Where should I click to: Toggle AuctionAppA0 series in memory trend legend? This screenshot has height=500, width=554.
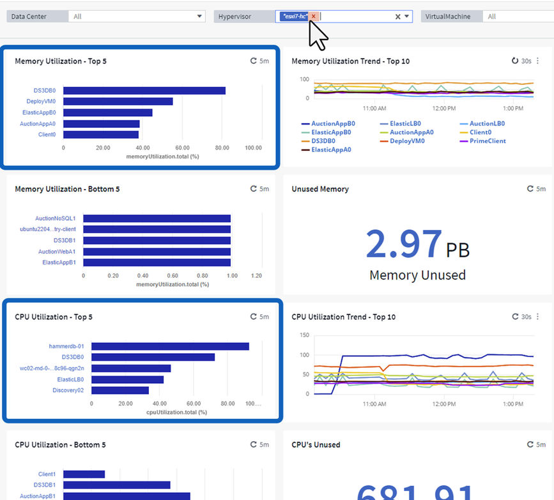pyautogui.click(x=406, y=132)
